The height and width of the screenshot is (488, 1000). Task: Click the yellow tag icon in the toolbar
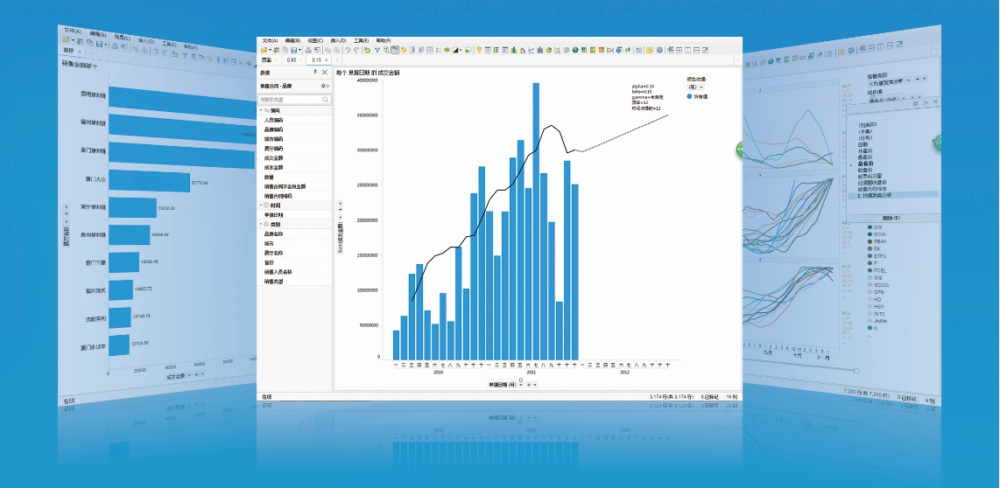click(404, 51)
